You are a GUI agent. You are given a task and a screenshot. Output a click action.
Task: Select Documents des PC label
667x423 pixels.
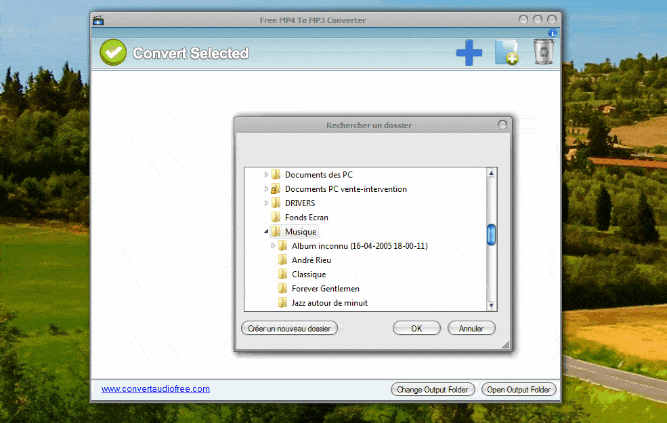[x=319, y=175]
